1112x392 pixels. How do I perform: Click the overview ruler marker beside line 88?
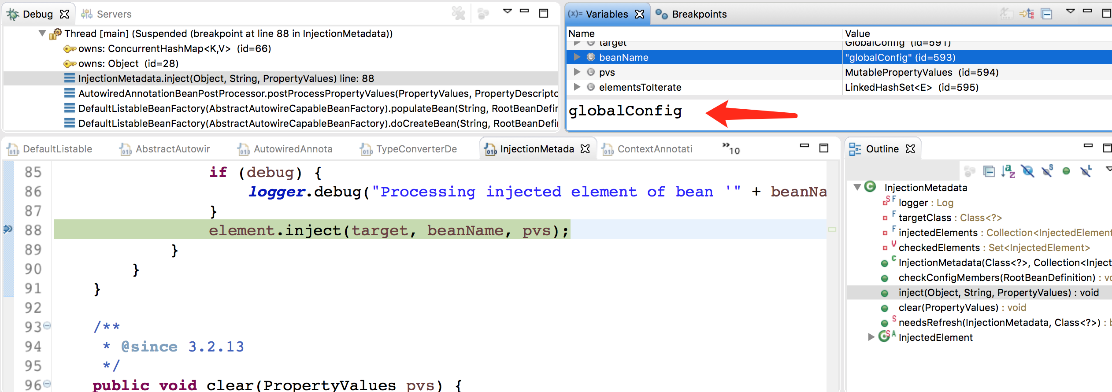pos(832,229)
